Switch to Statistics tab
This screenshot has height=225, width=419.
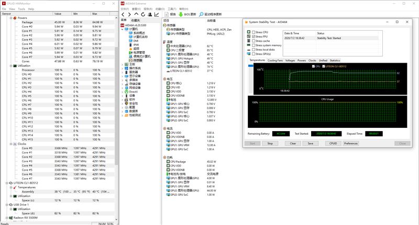[335, 61]
